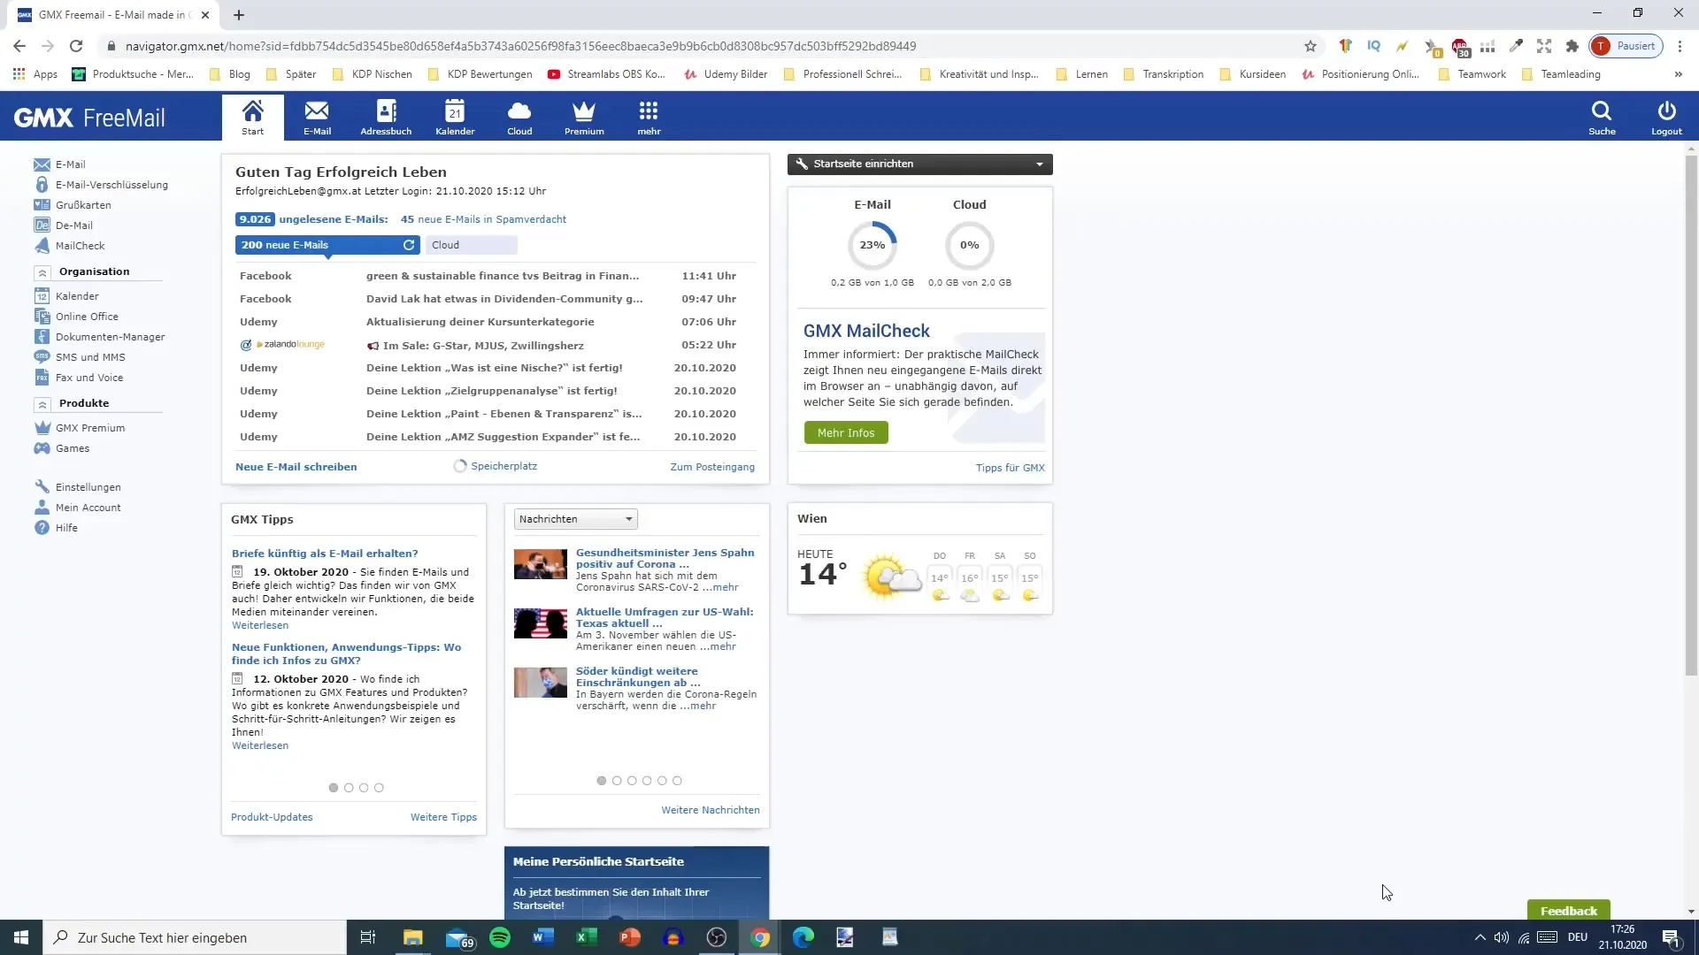The image size is (1699, 955).
Task: Click the Premium upgrade icon
Action: 583,116
